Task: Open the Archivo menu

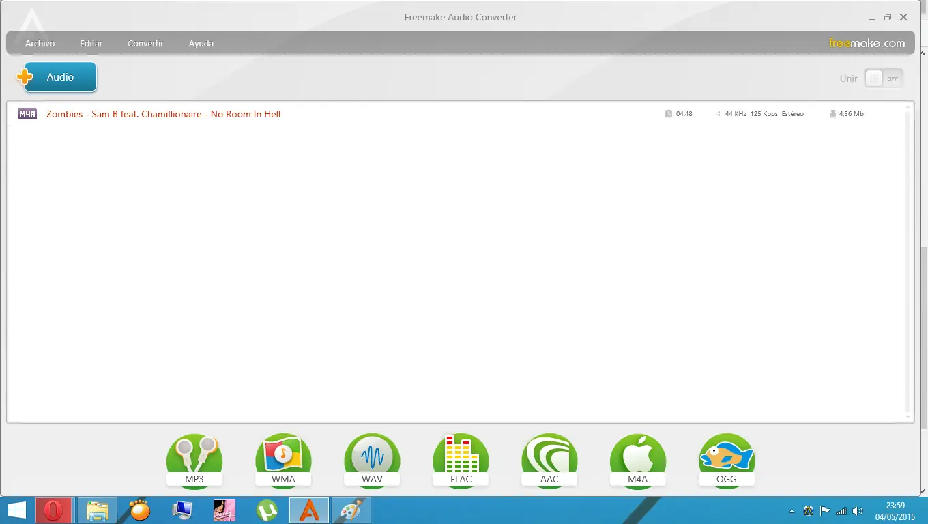Action: point(40,43)
